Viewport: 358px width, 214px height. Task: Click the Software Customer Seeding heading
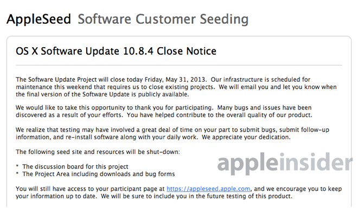pos(163,20)
